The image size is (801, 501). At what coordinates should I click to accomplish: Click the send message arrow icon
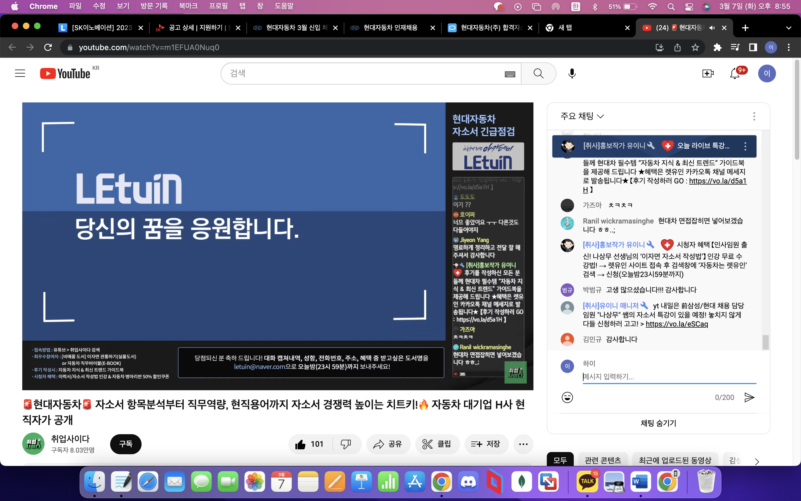[749, 397]
